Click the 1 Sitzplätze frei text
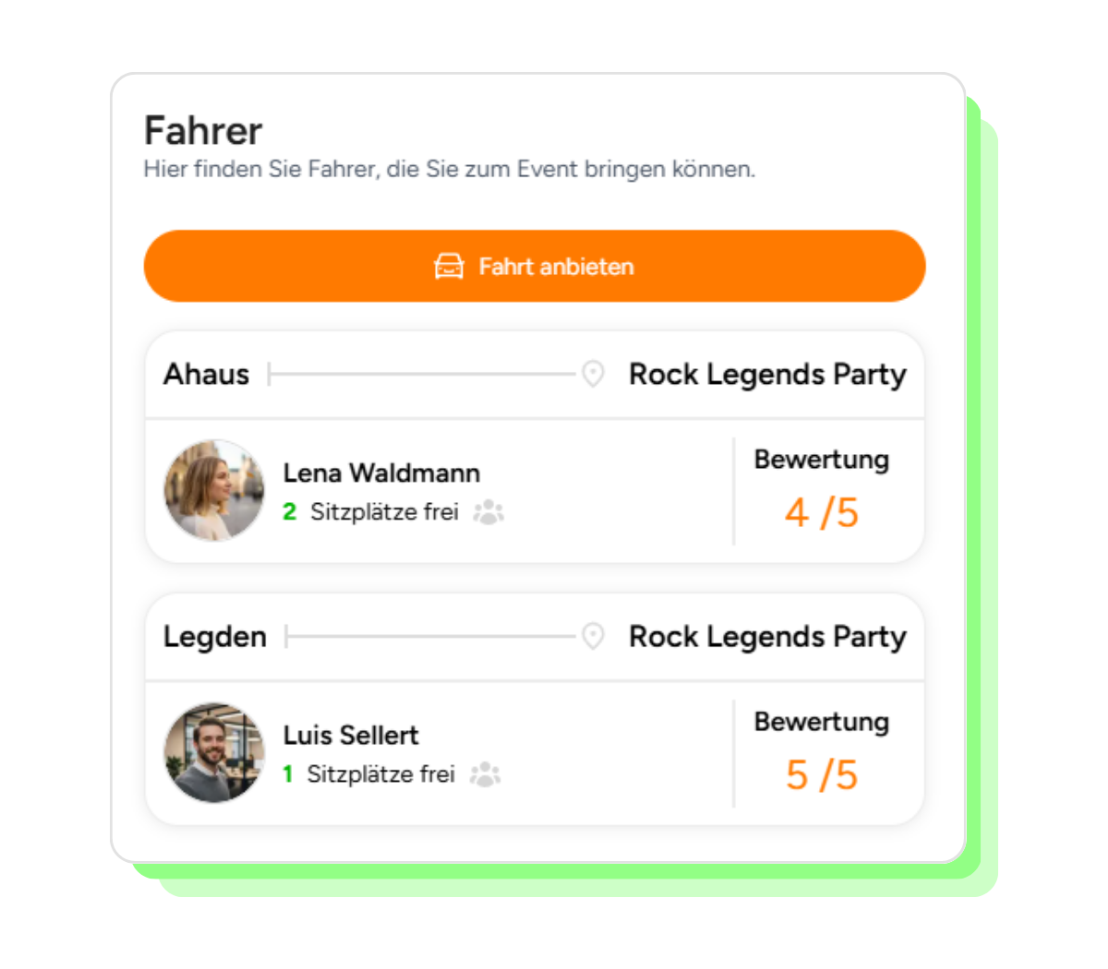This screenshot has height=969, width=1108. (369, 774)
